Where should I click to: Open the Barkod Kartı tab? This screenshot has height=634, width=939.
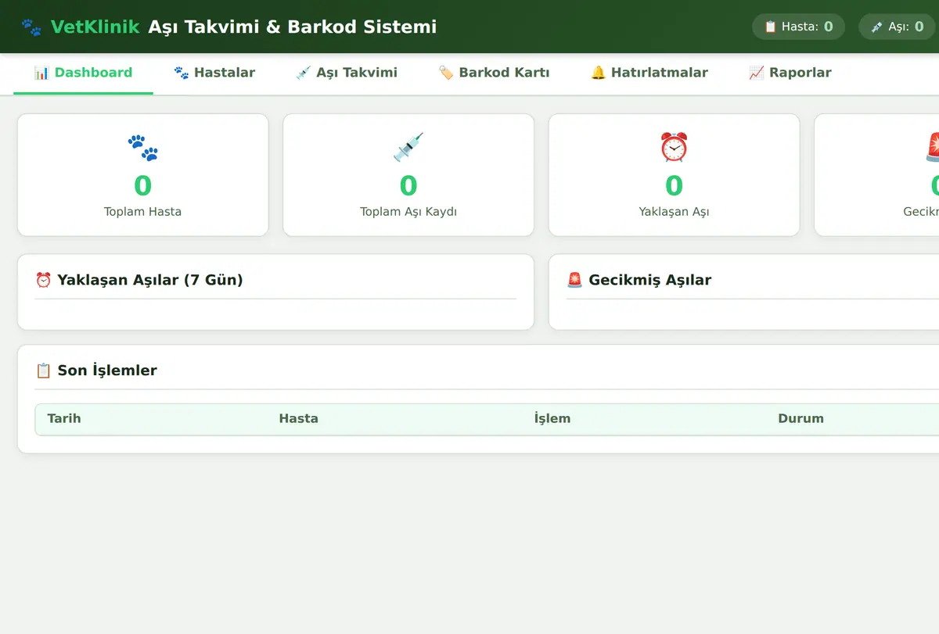[x=494, y=73]
